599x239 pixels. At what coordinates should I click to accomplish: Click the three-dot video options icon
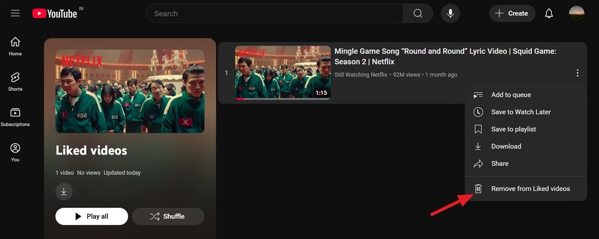pyautogui.click(x=577, y=72)
